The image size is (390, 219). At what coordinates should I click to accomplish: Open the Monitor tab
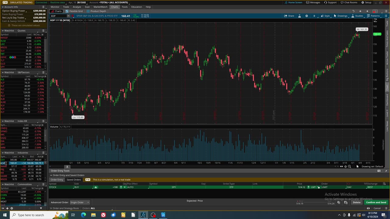pyautogui.click(x=55, y=7)
